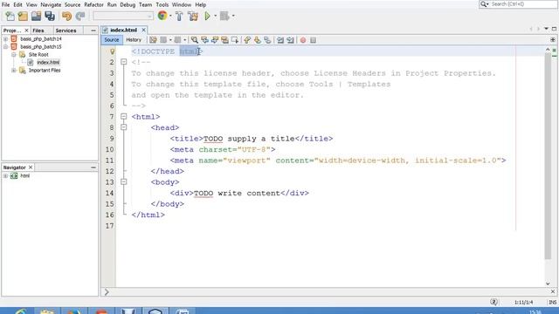Open the Navigate menu
The width and height of the screenshot is (559, 314).
click(51, 4)
